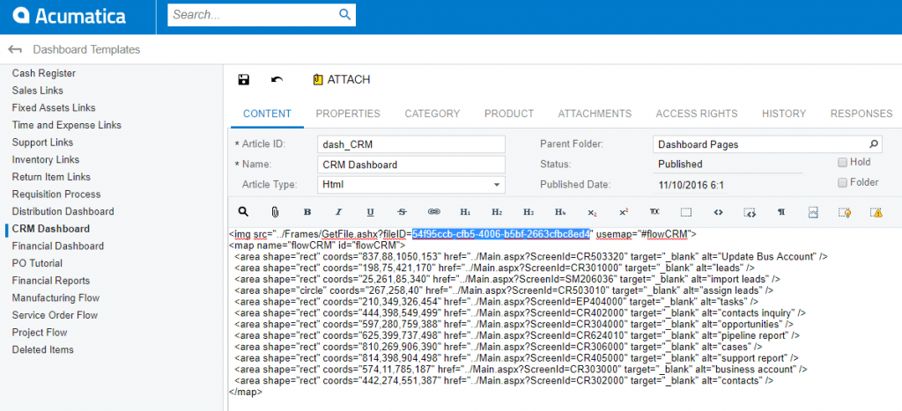Viewport: 902px width, 411px height.
Task: Switch to the CATEGORY tab
Action: [432, 114]
